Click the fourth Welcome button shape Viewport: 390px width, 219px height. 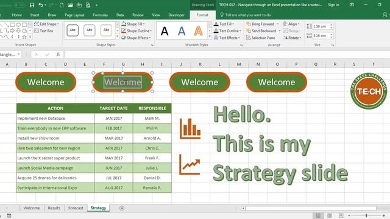point(276,82)
